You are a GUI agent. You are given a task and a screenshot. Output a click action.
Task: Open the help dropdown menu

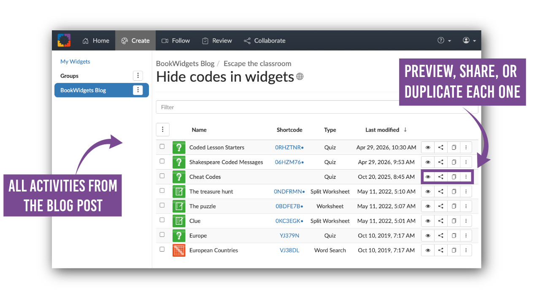coord(444,40)
